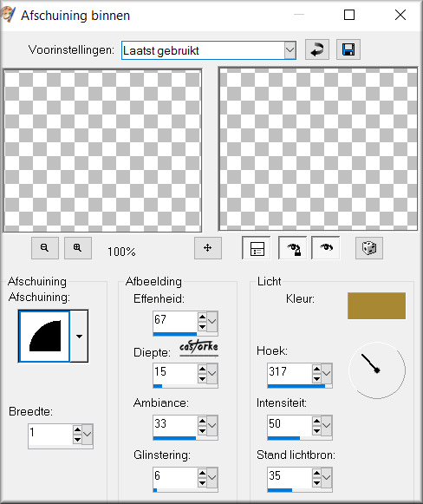Open the Hoek slider dropdown arrow
The image size is (423, 504).
point(326,373)
